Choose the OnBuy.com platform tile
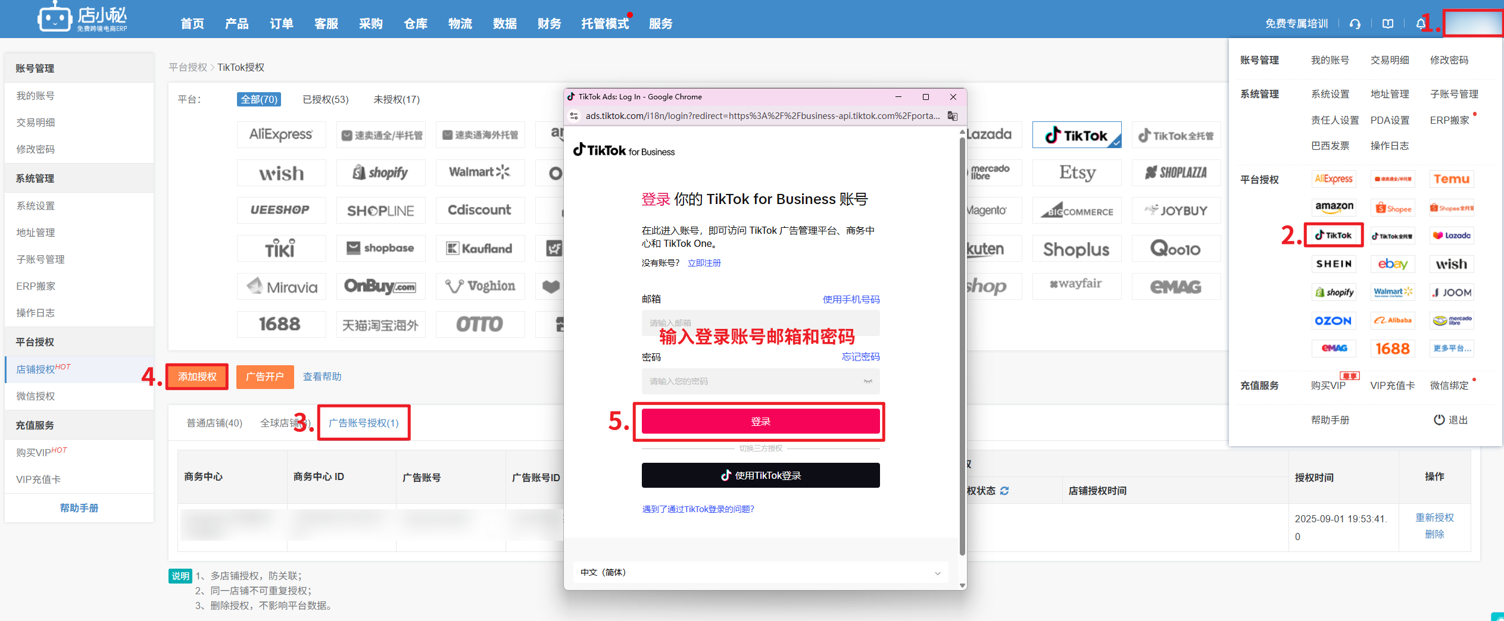The width and height of the screenshot is (1504, 621). pyautogui.click(x=380, y=286)
